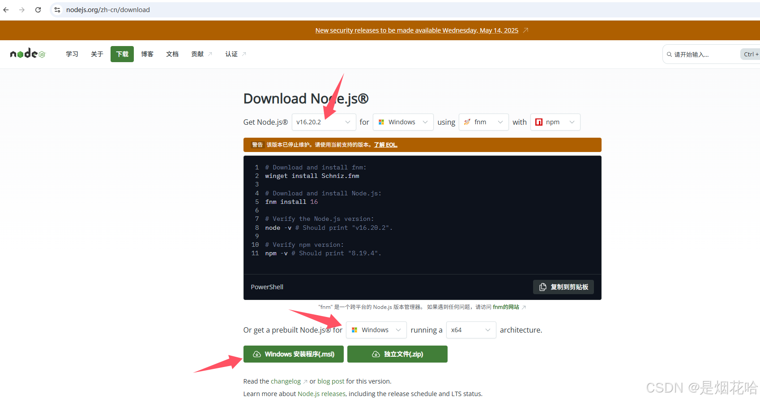Open the 博客 menu item
The width and height of the screenshot is (760, 401).
click(x=147, y=54)
